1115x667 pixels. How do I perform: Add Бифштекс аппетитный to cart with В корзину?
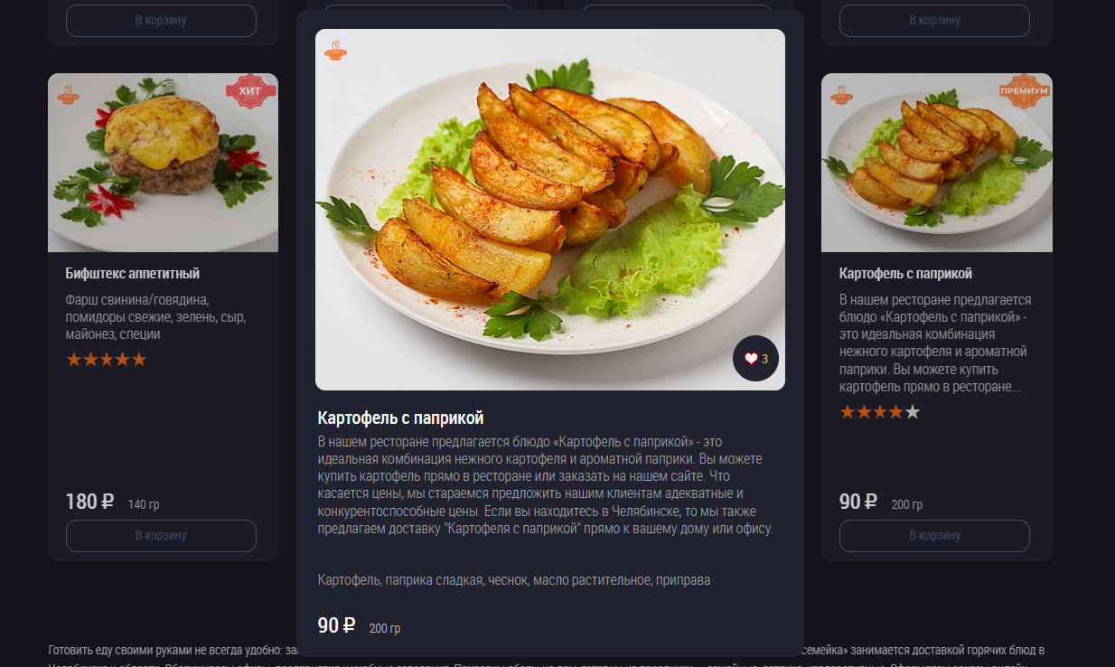tap(161, 535)
